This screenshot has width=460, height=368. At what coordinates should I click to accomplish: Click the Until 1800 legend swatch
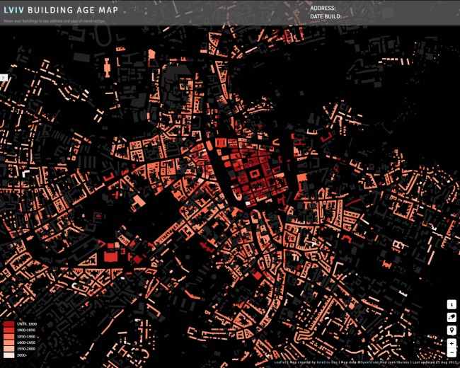[8, 323]
